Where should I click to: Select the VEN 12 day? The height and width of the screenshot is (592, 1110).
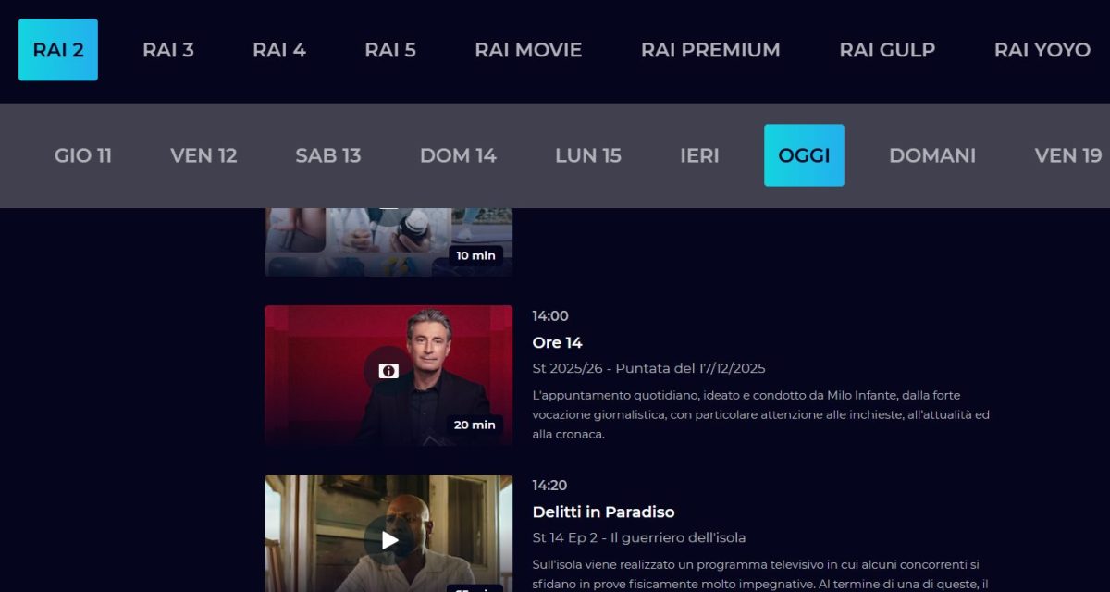point(203,155)
